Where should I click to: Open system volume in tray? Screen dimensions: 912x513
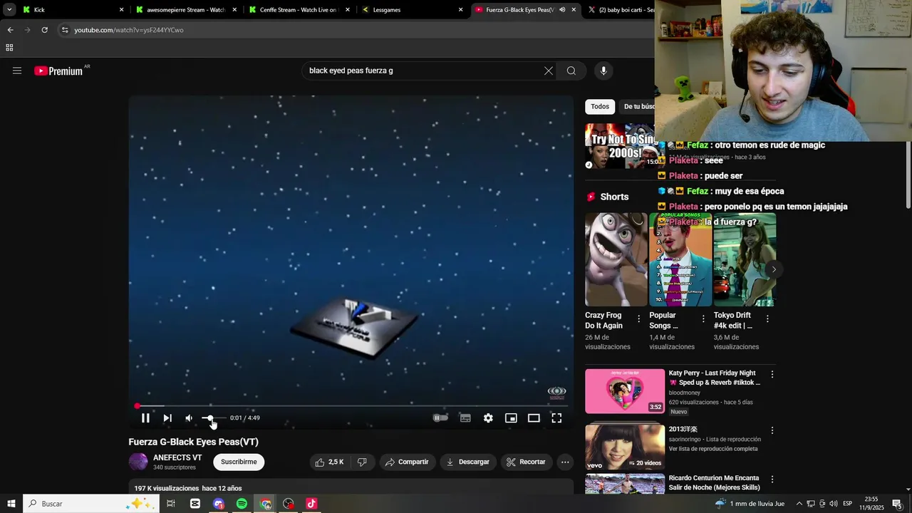833,504
